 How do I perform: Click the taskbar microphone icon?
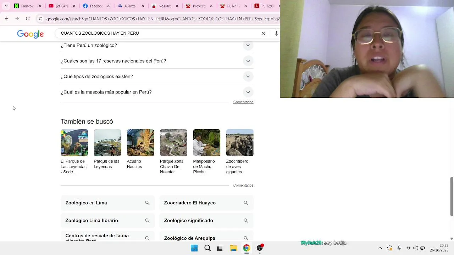click(399, 248)
